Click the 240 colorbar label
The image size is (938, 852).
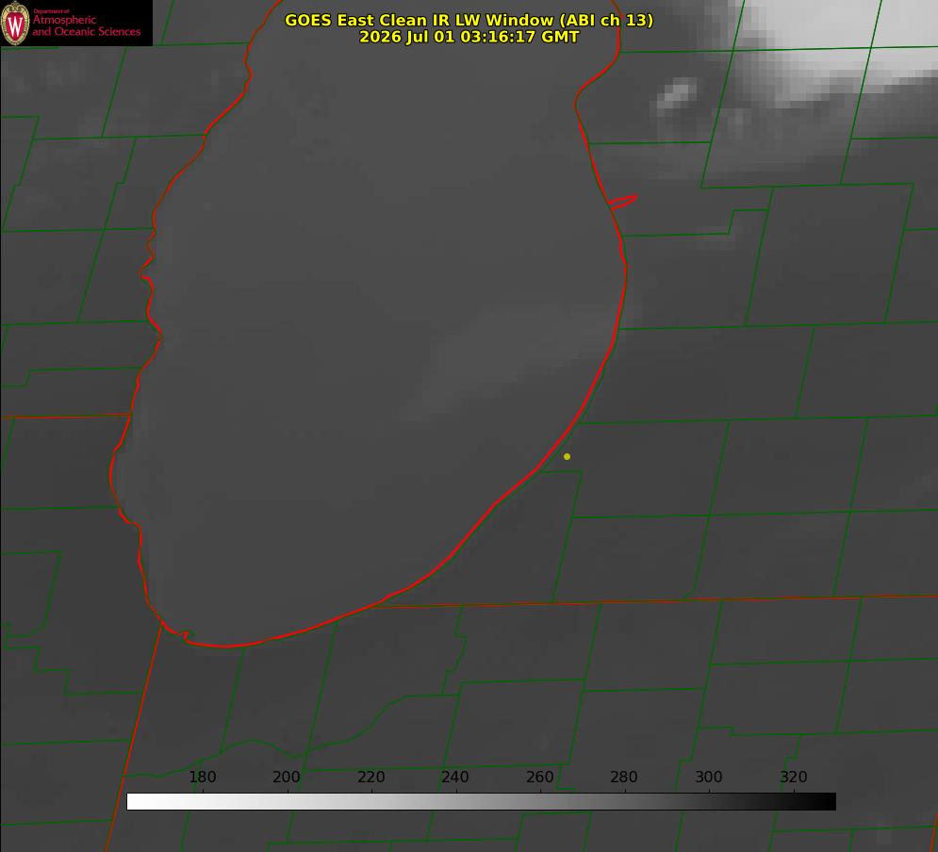(455, 777)
